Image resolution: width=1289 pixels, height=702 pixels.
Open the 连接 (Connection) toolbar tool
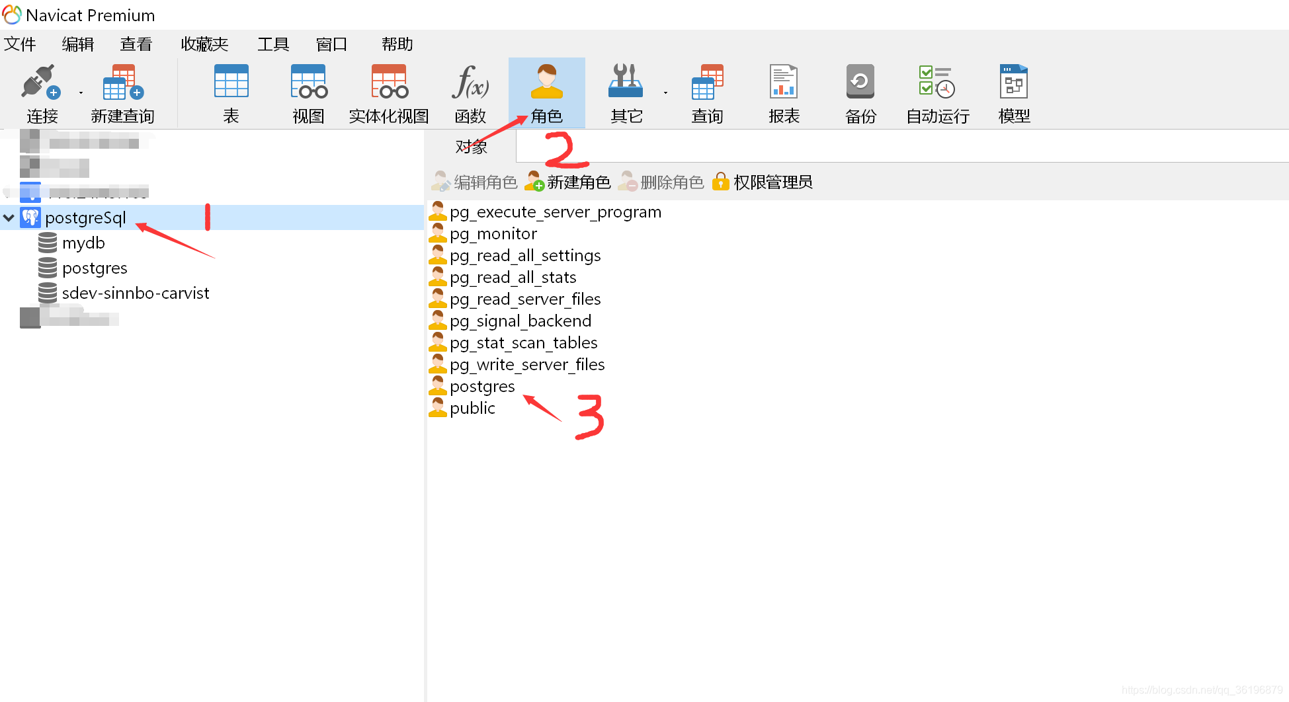[42, 94]
